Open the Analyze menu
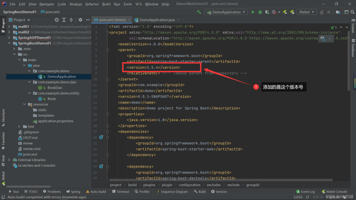Image resolution: width=356 pixels, height=200 pixels. 76,4
